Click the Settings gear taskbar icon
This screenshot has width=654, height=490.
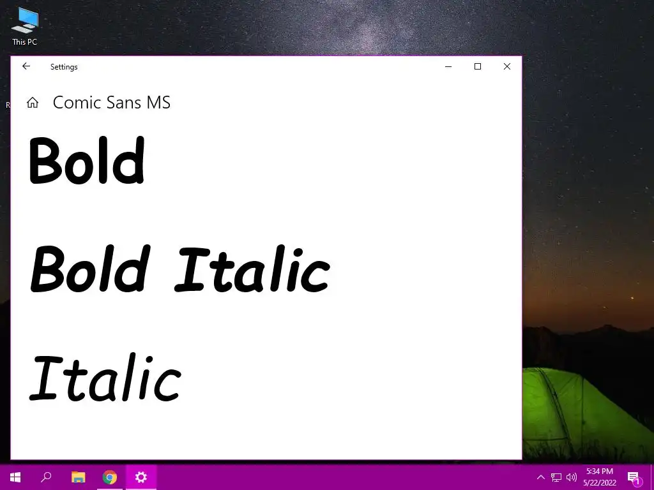(x=141, y=477)
